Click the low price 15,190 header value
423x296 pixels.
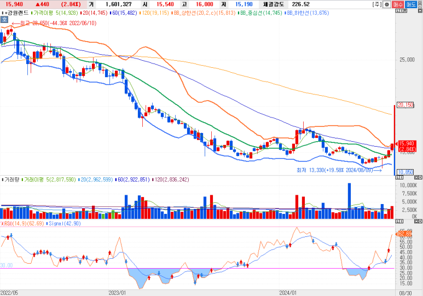pyautogui.click(x=244, y=4)
